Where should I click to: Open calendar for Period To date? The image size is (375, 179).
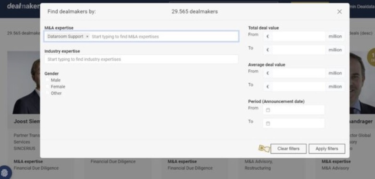point(268,124)
